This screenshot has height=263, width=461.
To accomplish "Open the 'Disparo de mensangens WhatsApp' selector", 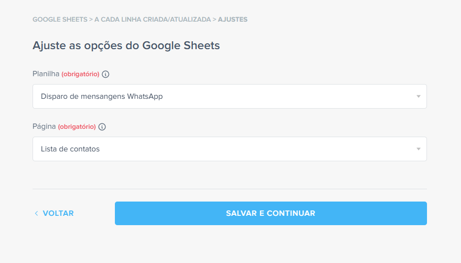I will 229,96.
